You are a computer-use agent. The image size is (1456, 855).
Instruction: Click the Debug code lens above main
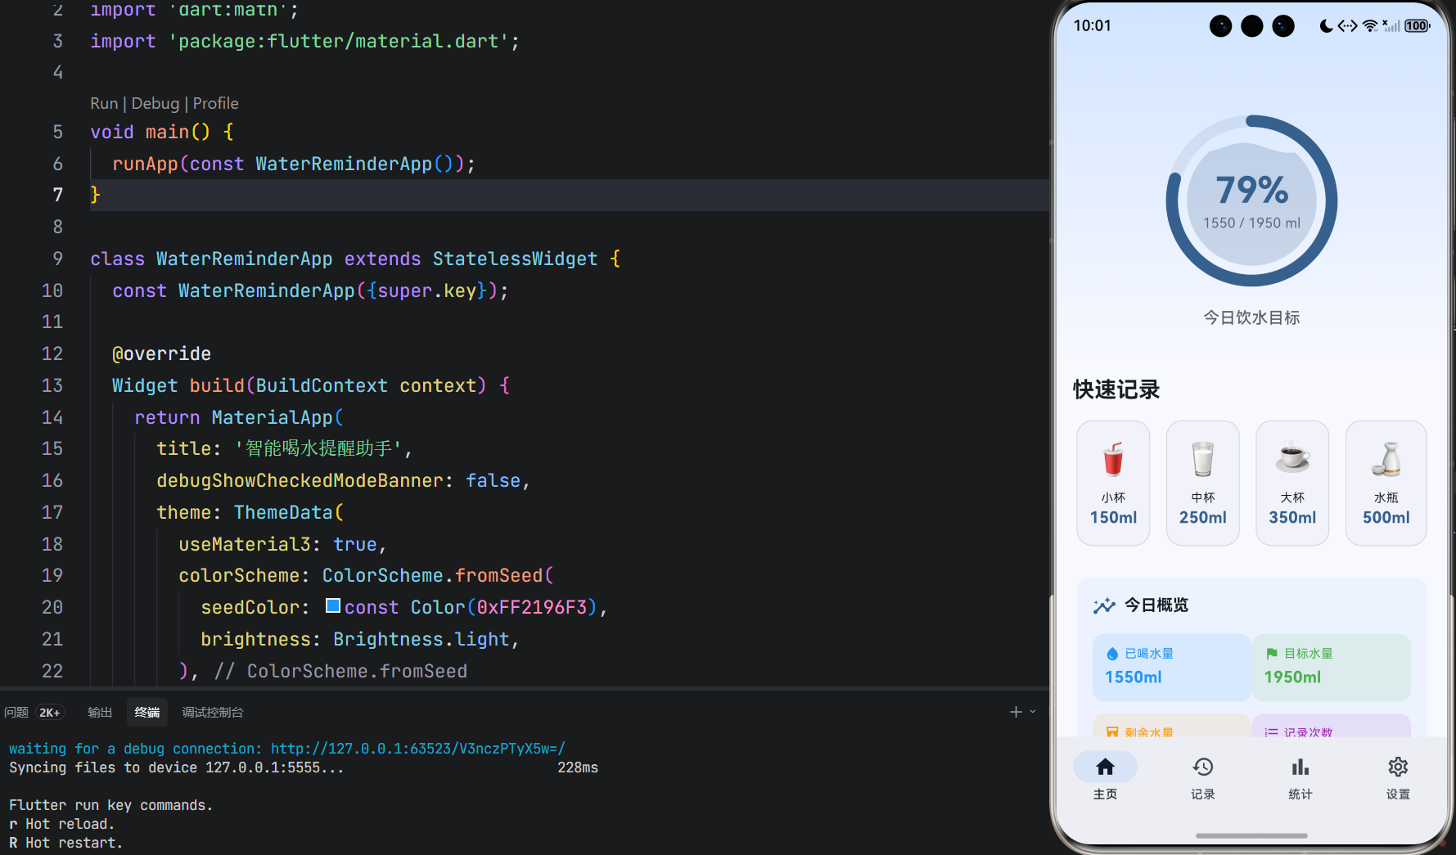pyautogui.click(x=155, y=103)
